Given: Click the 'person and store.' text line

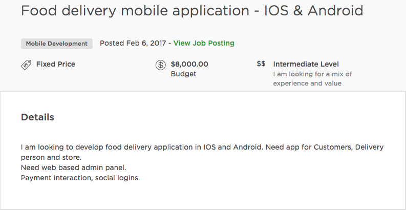Looking at the screenshot, I should pyautogui.click(x=51, y=157).
